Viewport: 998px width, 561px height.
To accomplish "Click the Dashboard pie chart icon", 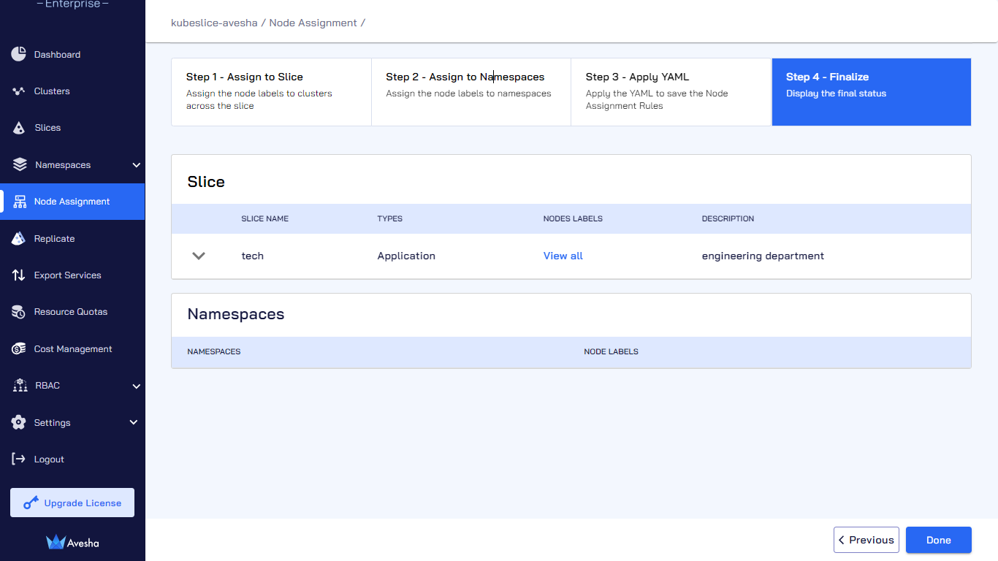I will pyautogui.click(x=19, y=54).
